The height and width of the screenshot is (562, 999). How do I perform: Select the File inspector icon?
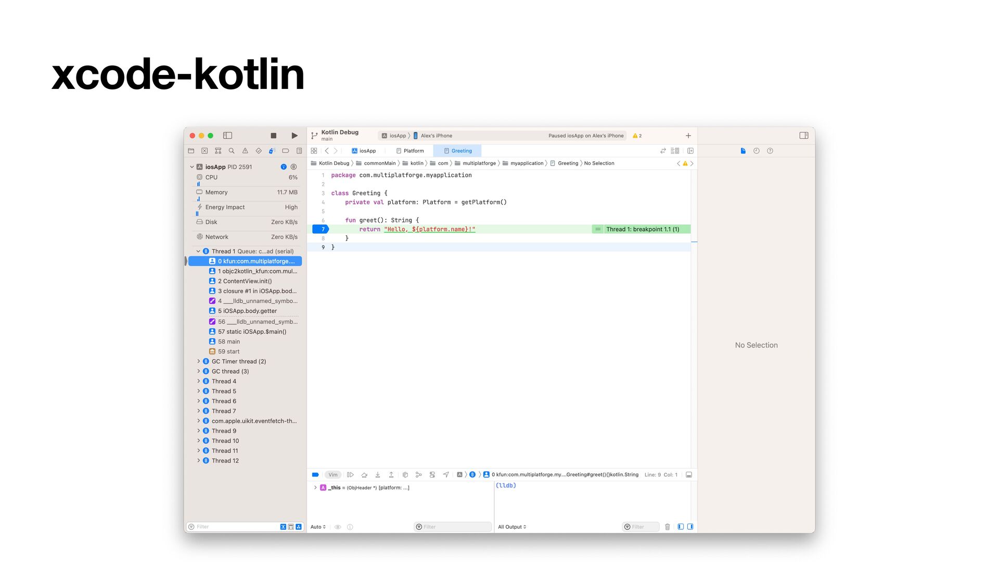743,151
